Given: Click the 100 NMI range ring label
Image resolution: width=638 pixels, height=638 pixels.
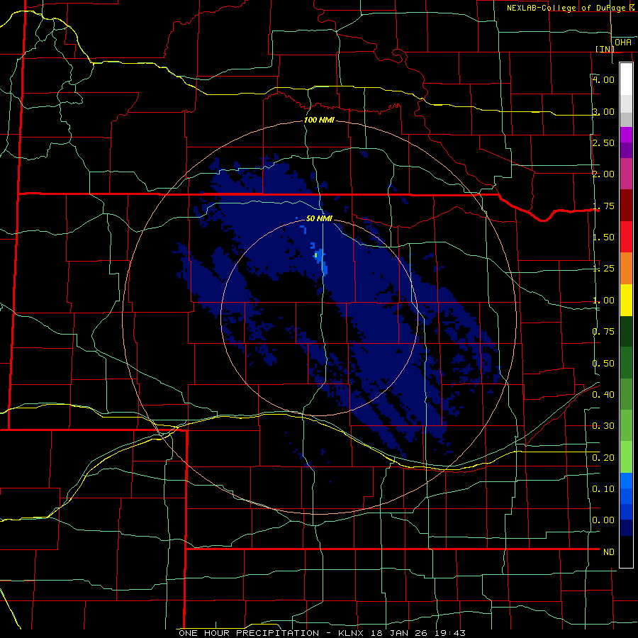Looking at the screenshot, I should click(319, 120).
